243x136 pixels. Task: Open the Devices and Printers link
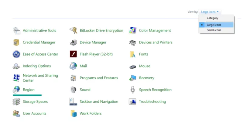[156, 42]
